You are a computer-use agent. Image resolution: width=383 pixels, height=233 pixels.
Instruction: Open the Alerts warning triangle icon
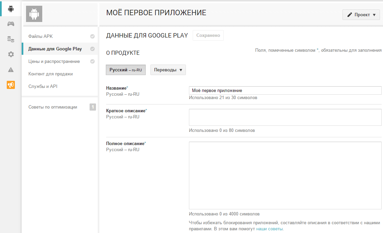pos(11,70)
